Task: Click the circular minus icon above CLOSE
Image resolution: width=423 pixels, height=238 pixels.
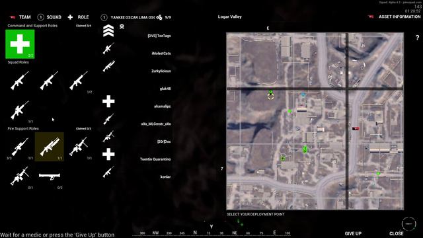Action: (408, 223)
